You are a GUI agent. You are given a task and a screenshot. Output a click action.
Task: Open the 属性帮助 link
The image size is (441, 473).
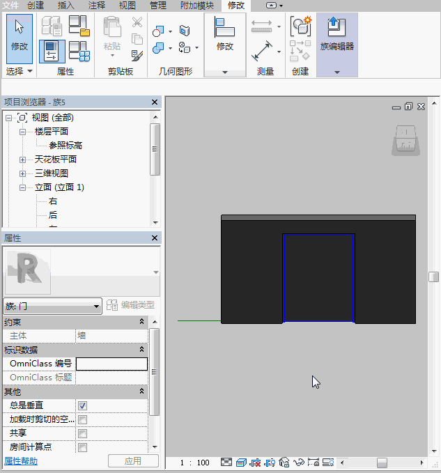coord(21,461)
